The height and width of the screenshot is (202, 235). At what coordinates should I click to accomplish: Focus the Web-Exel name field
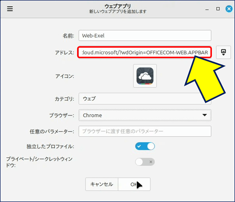[x=145, y=36]
